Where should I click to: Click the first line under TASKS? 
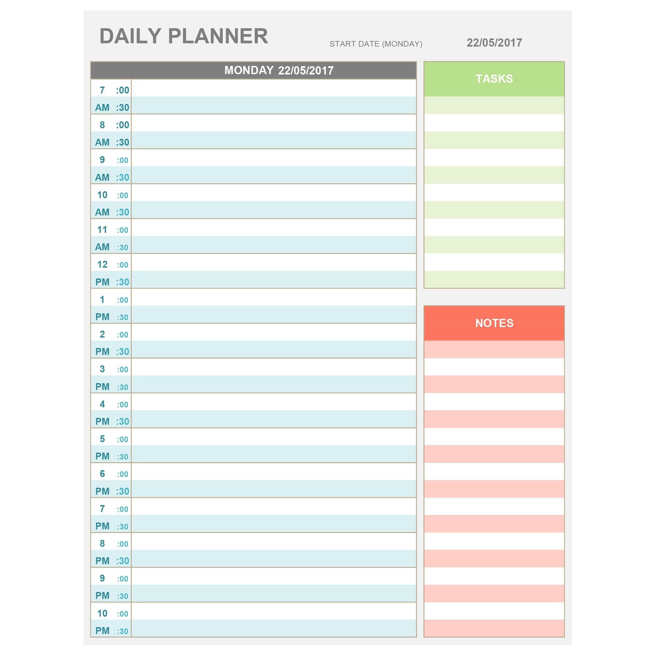(x=494, y=105)
